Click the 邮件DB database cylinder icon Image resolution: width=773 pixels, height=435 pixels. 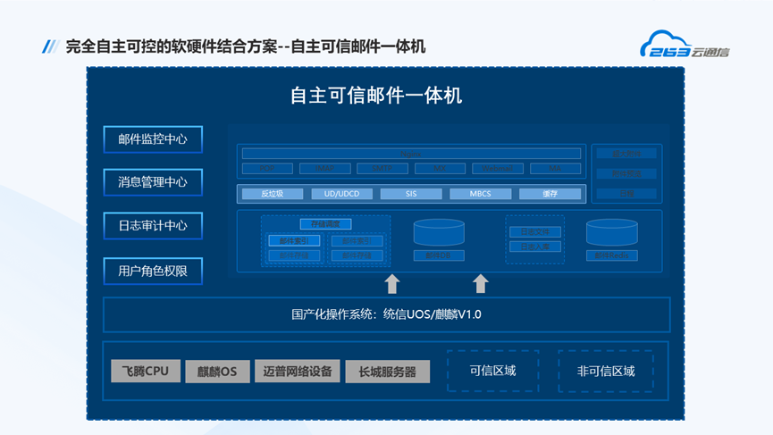439,234
